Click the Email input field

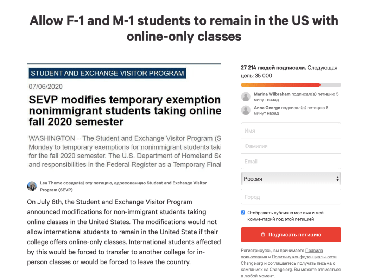pyautogui.click(x=291, y=161)
